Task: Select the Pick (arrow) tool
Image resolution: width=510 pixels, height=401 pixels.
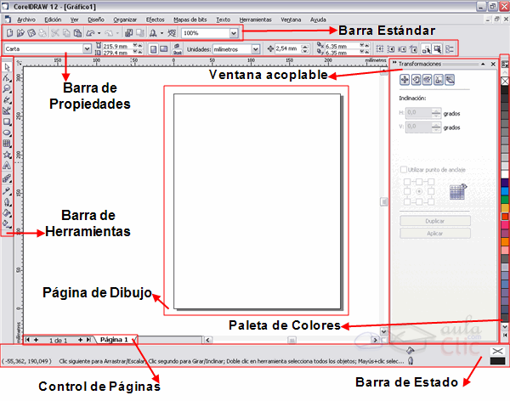Action: tap(7, 66)
